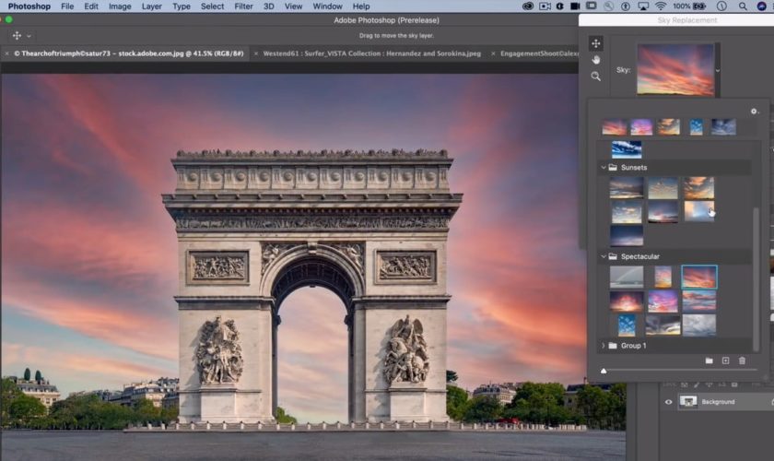Create a new sky group folder
Screen dimensions: 774x461
[709, 361]
